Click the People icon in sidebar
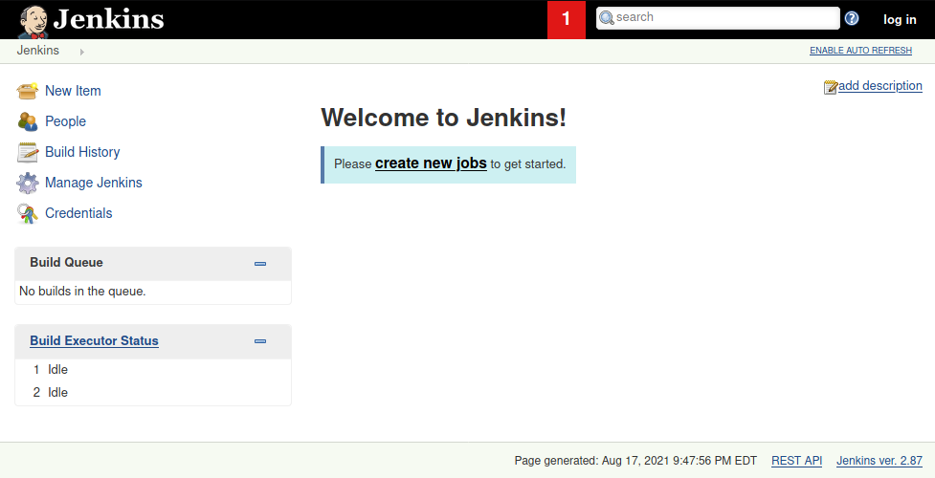This screenshot has width=935, height=478. point(28,121)
